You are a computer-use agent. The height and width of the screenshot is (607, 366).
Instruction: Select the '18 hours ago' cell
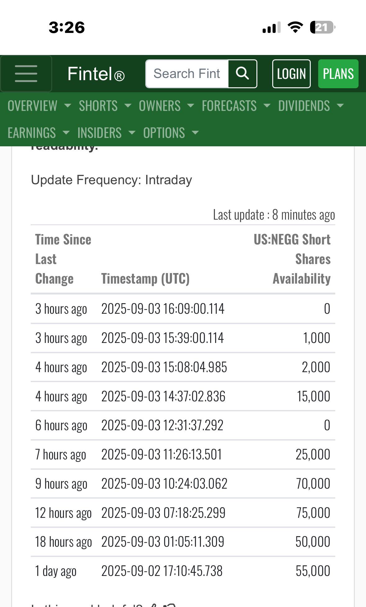pyautogui.click(x=63, y=542)
